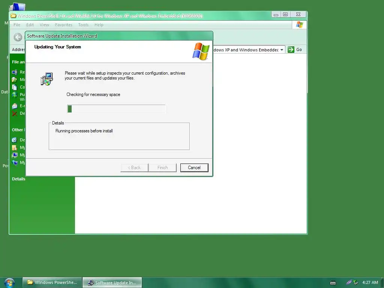Click the Explorer Back arrow button
The width and height of the screenshot is (384, 288).
[x=18, y=37]
